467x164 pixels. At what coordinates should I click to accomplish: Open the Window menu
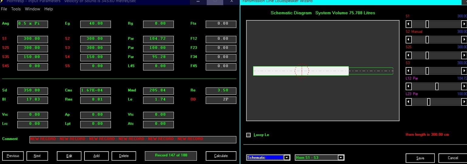coord(33,9)
